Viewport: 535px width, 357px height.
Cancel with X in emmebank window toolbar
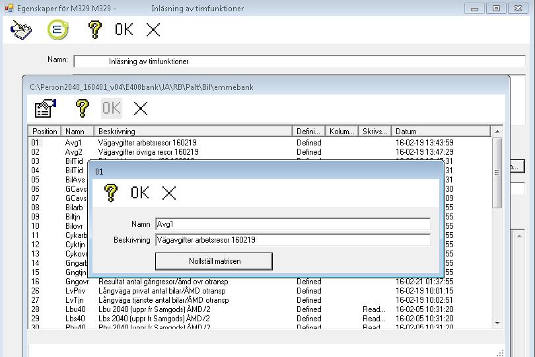pos(141,108)
